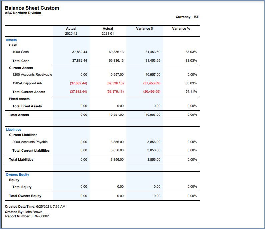Click the Currency: USD label
This screenshot has width=265, height=229.
pos(187,17)
